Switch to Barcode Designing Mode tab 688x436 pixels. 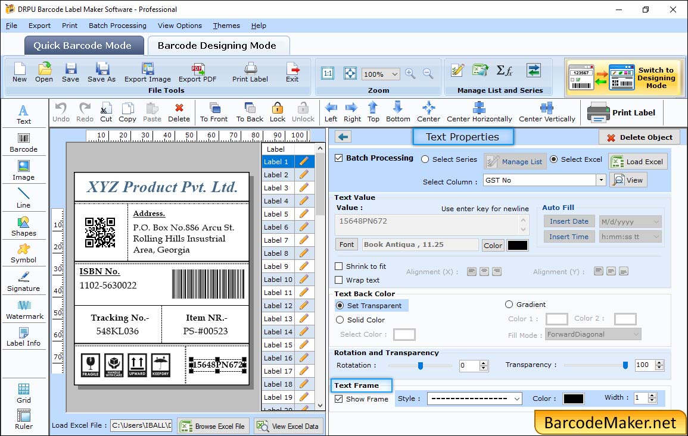[217, 46]
